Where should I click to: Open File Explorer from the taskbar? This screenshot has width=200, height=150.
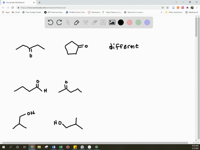tap(39, 147)
